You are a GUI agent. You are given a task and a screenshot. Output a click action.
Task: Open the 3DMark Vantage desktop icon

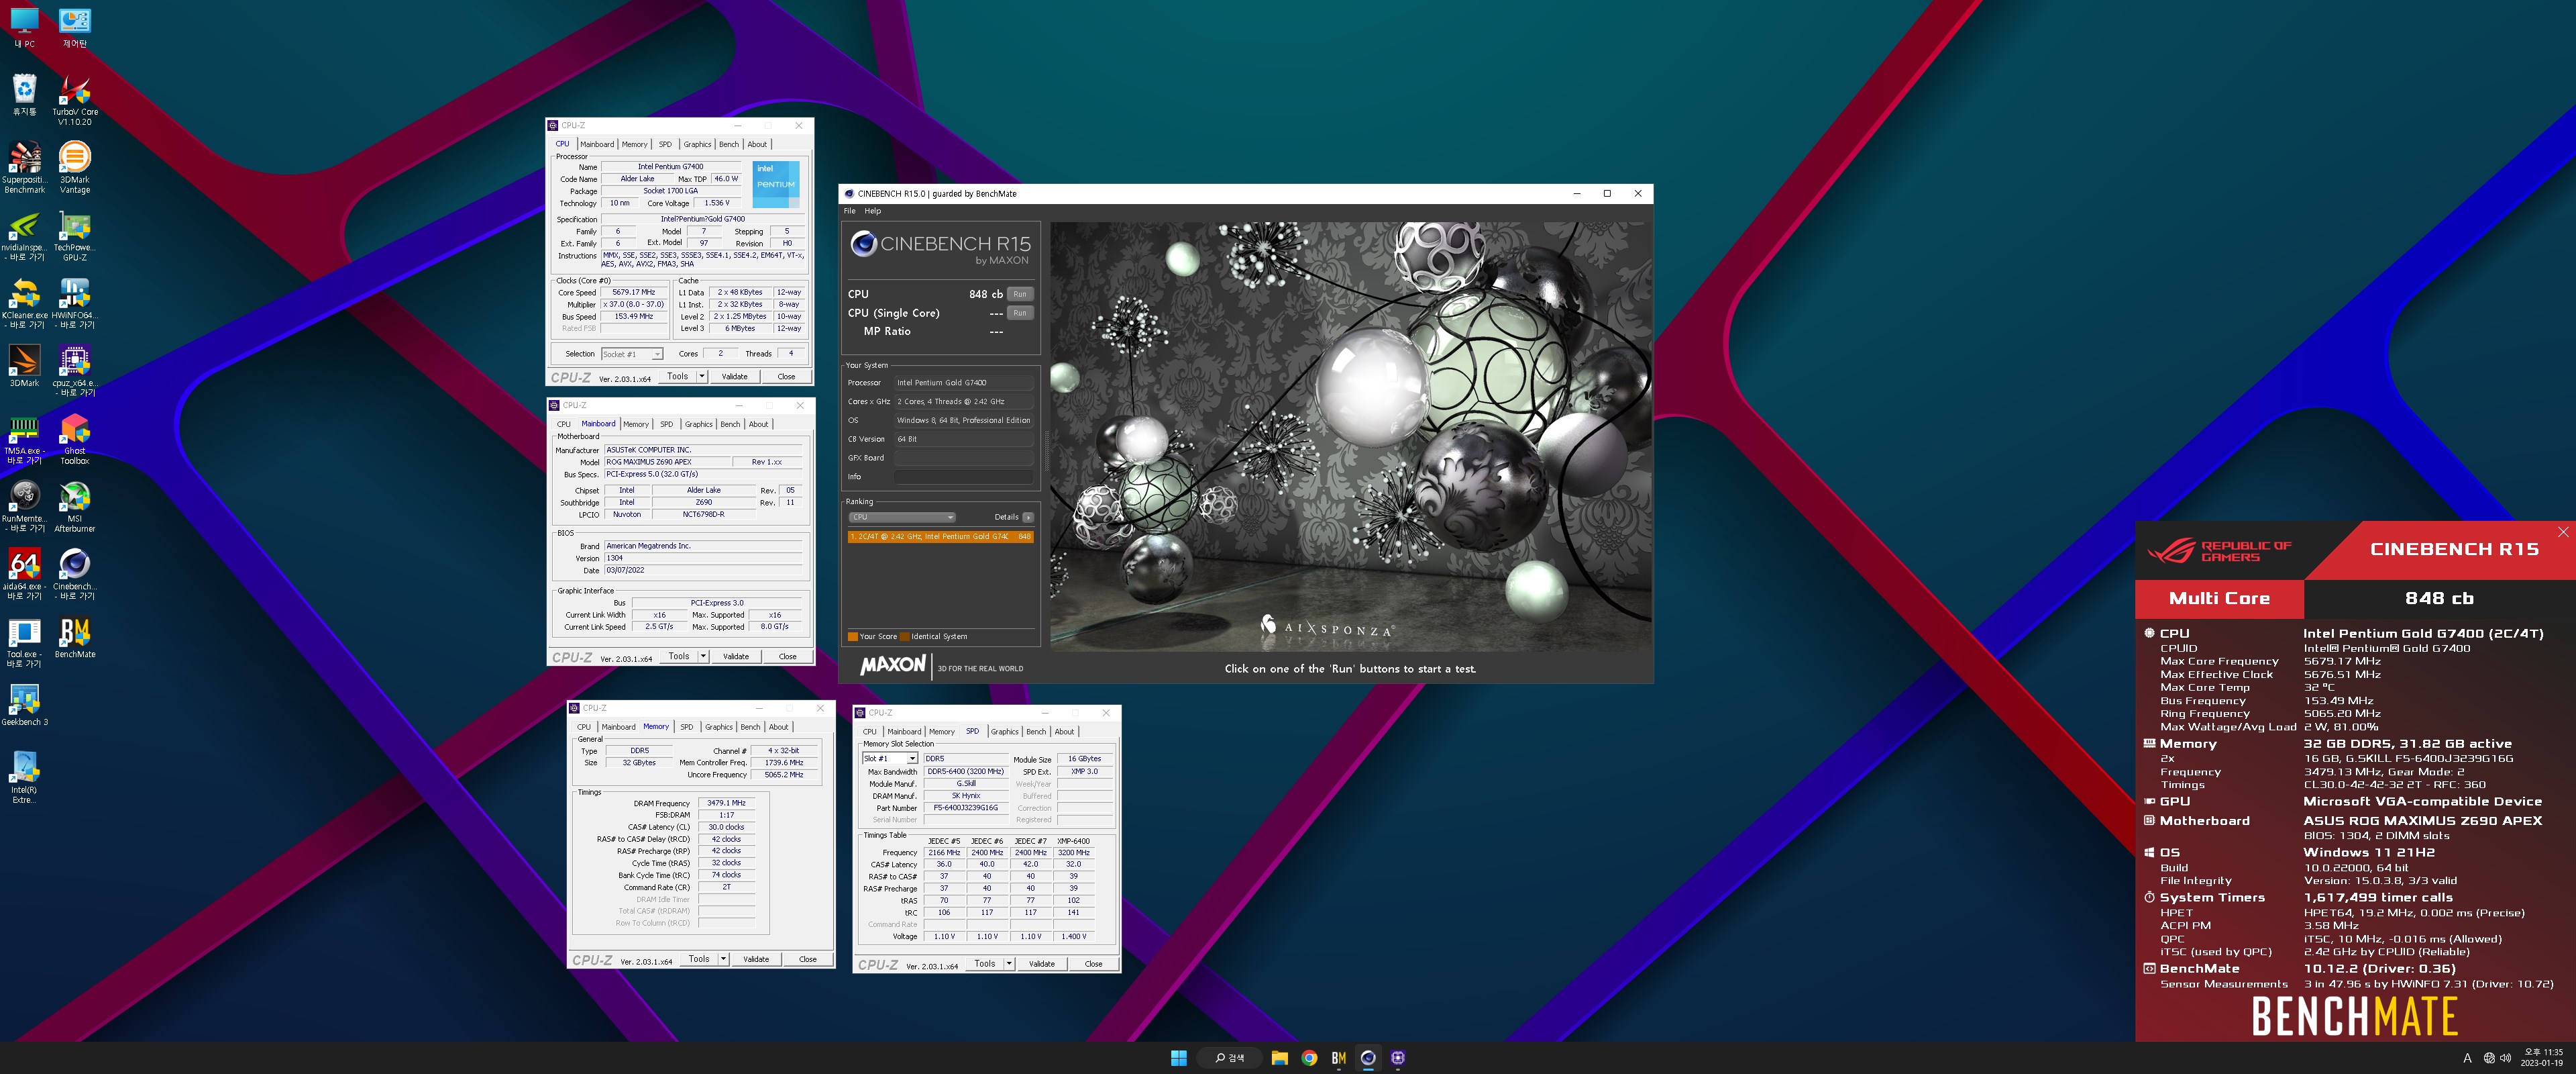(75, 167)
